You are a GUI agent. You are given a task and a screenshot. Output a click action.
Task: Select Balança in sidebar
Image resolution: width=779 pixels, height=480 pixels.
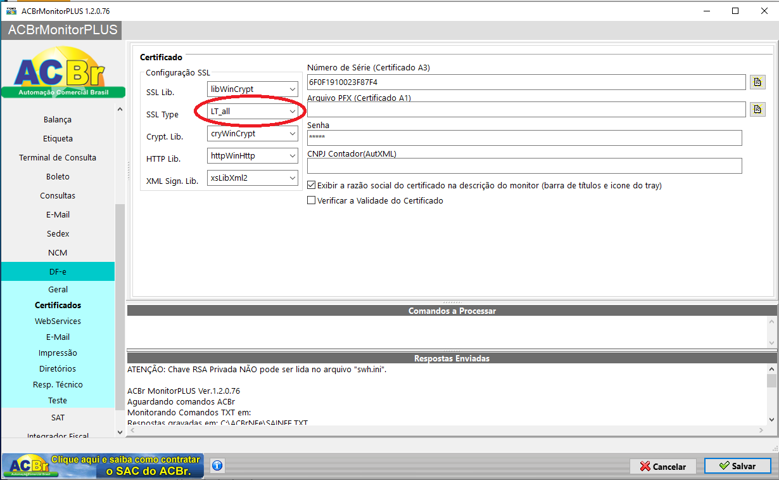point(58,119)
